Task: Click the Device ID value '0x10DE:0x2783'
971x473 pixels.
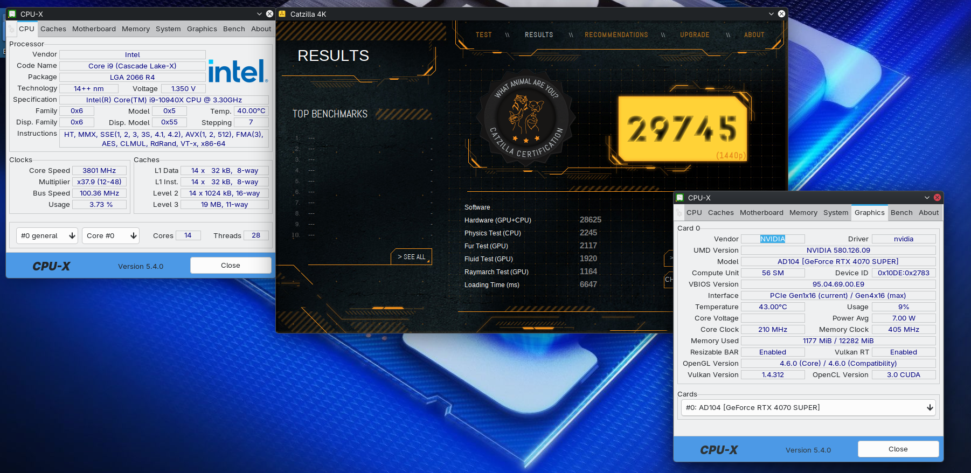Action: coord(904,273)
